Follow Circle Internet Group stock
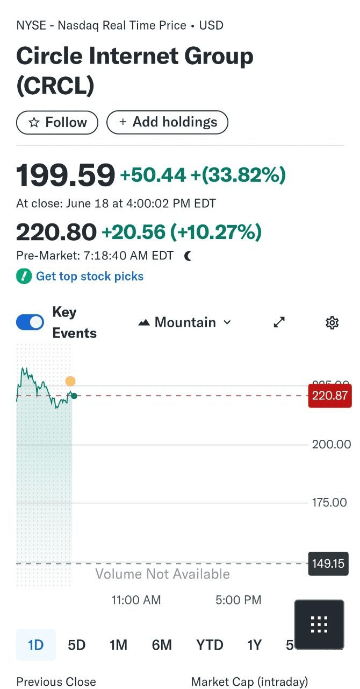 tap(57, 123)
